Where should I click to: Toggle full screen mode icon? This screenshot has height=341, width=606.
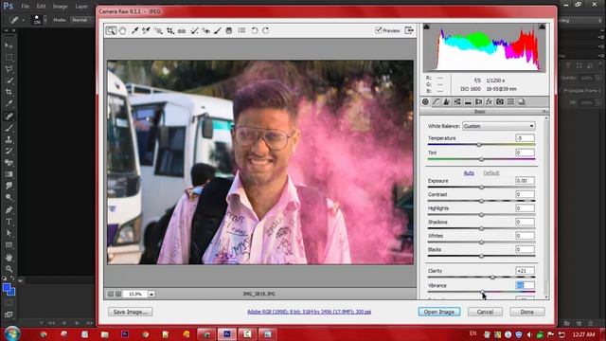409,30
